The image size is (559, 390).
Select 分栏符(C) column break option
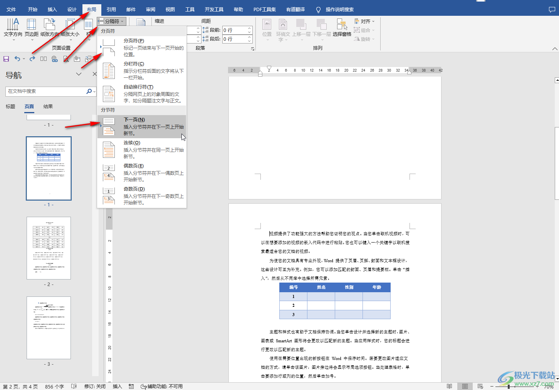tap(142, 70)
